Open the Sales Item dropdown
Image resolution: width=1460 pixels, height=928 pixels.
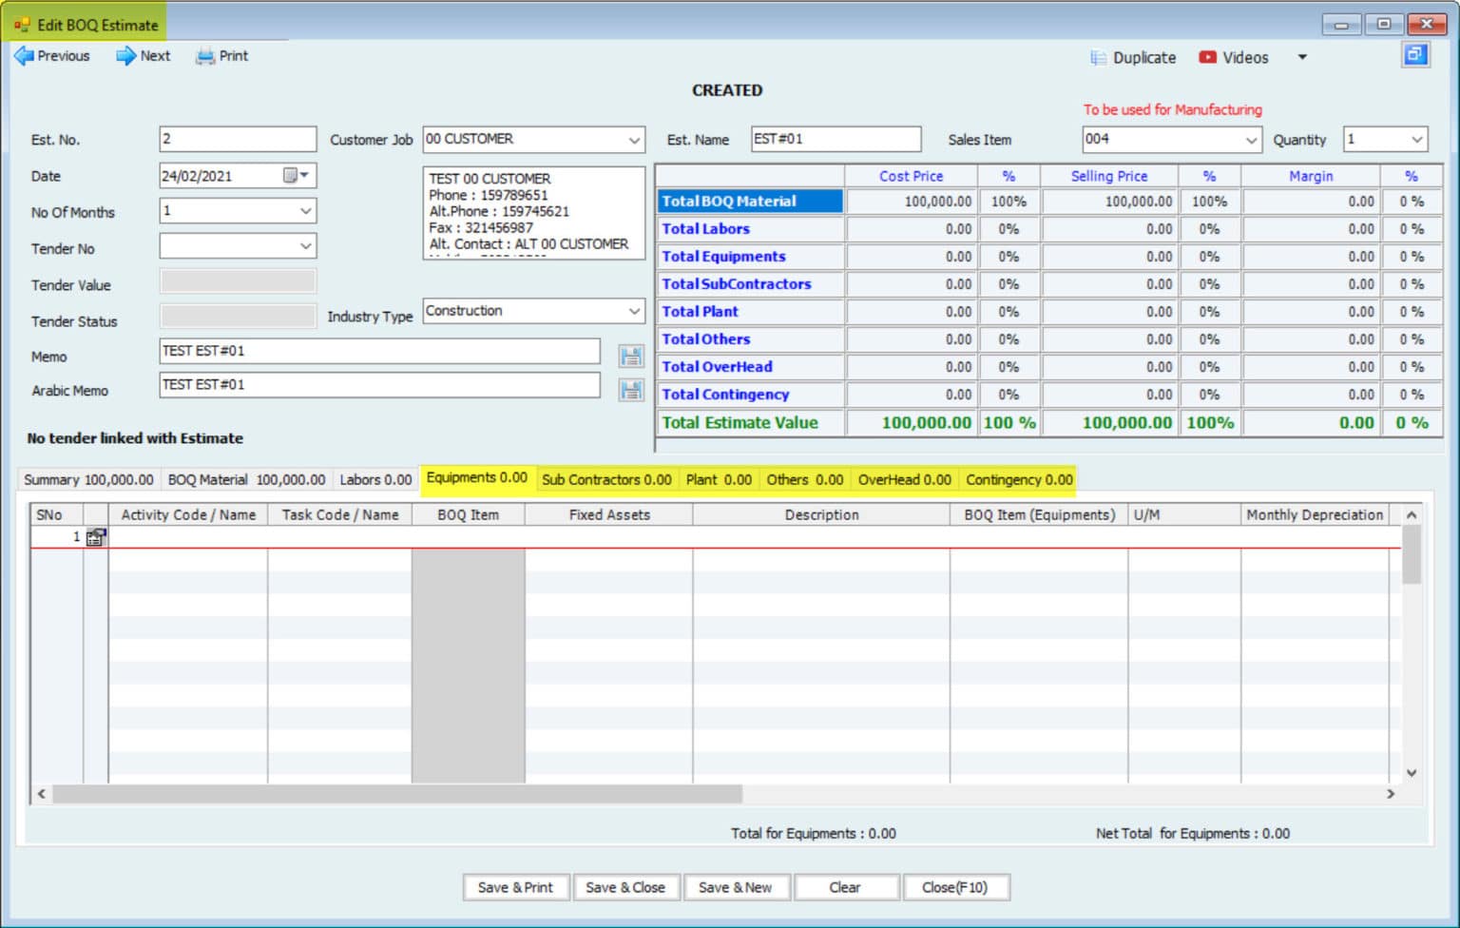click(x=1251, y=140)
